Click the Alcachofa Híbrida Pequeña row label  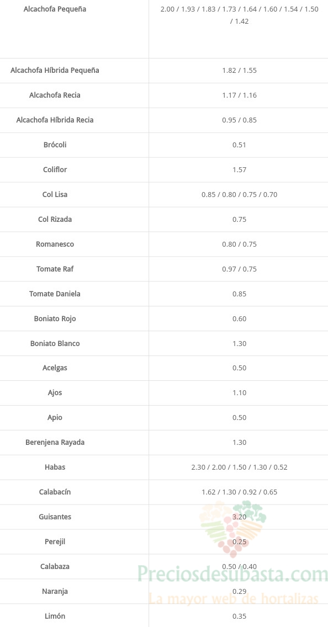pos(55,71)
